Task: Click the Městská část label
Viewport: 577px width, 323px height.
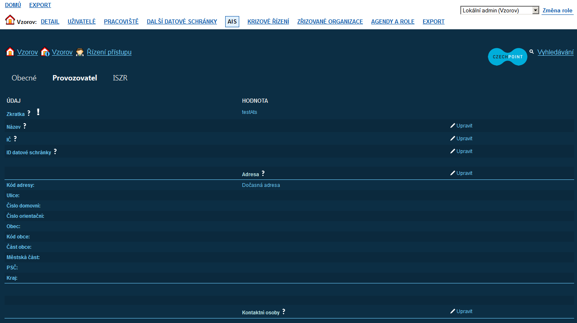Action: 23,257
